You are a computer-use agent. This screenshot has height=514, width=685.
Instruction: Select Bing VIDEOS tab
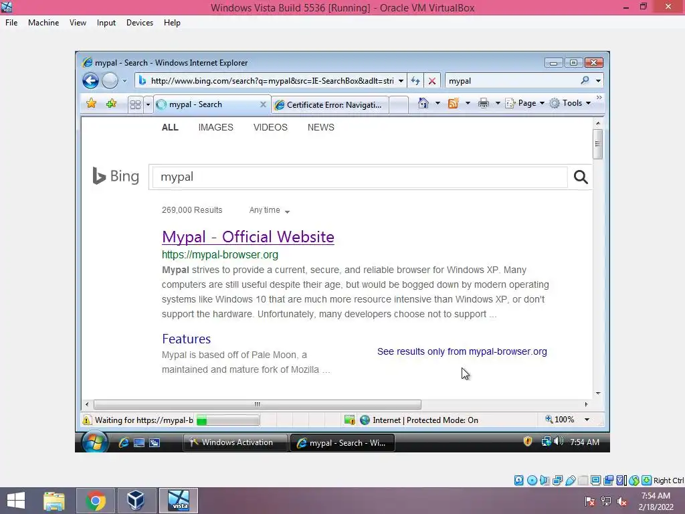270,127
